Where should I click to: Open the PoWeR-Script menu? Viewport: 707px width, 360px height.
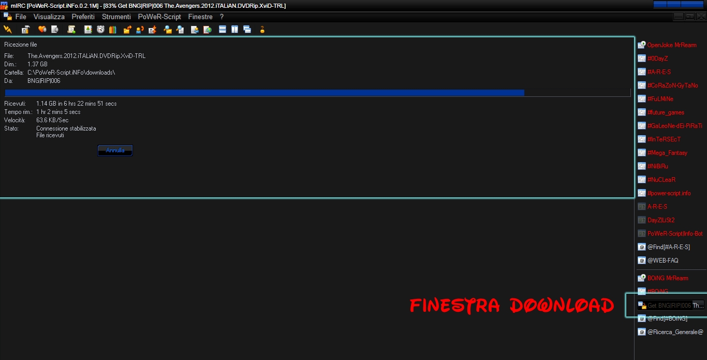[x=159, y=17]
